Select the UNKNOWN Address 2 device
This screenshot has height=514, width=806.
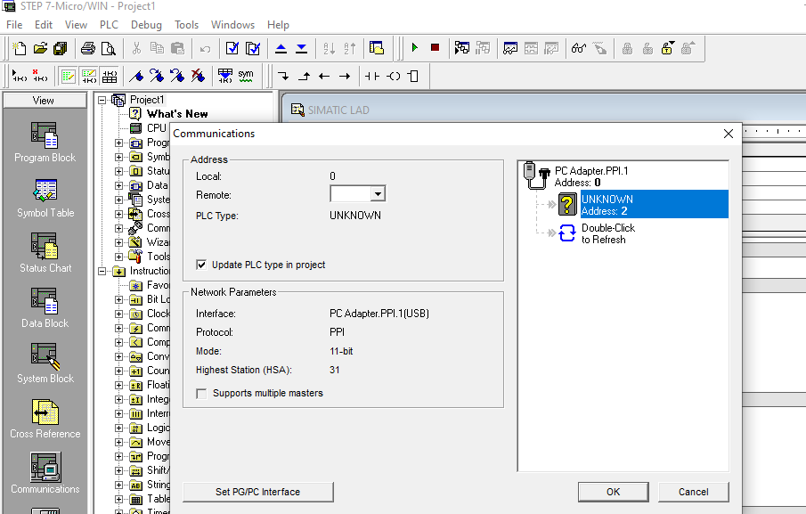[607, 205]
